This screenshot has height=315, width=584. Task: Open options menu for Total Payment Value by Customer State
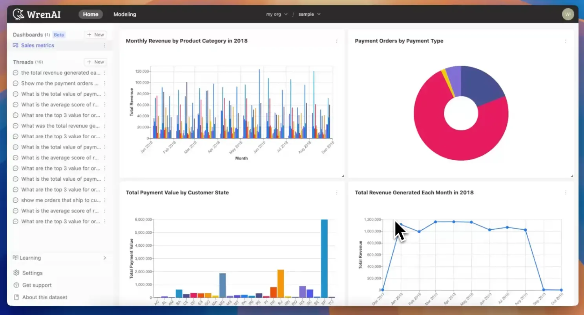pos(336,192)
